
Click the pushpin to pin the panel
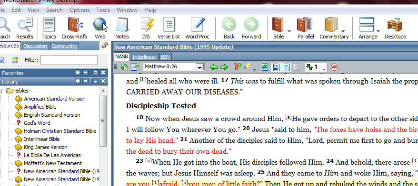tap(104, 46)
